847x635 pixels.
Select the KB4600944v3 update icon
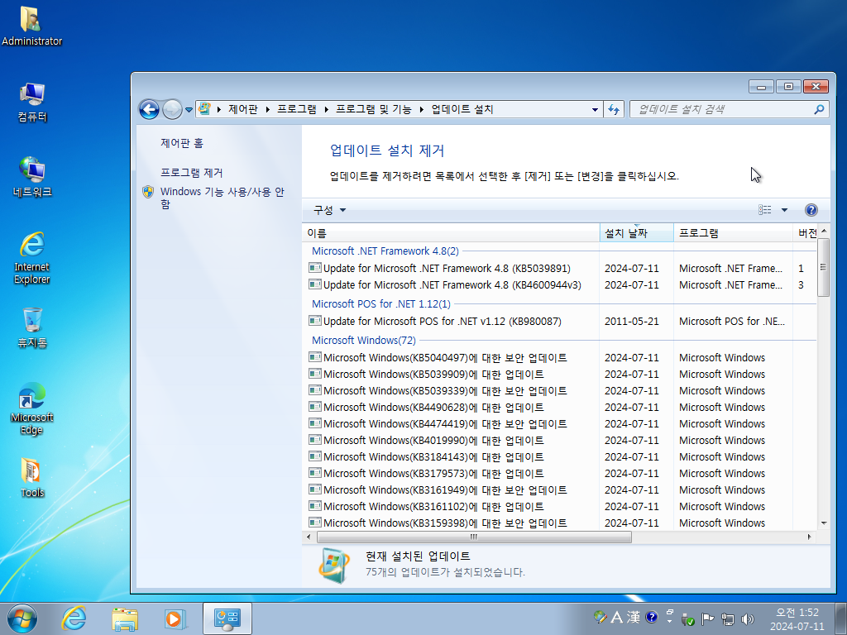point(315,284)
